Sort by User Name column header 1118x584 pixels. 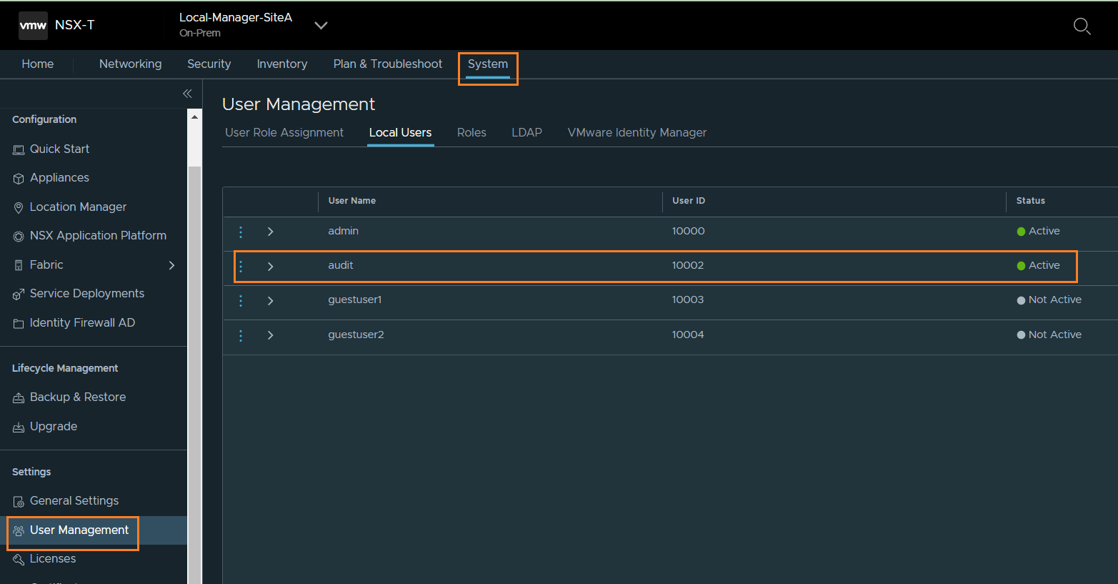(x=352, y=201)
